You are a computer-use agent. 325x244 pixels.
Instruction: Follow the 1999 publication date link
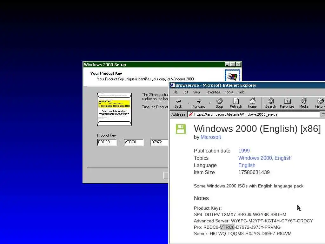click(x=244, y=151)
